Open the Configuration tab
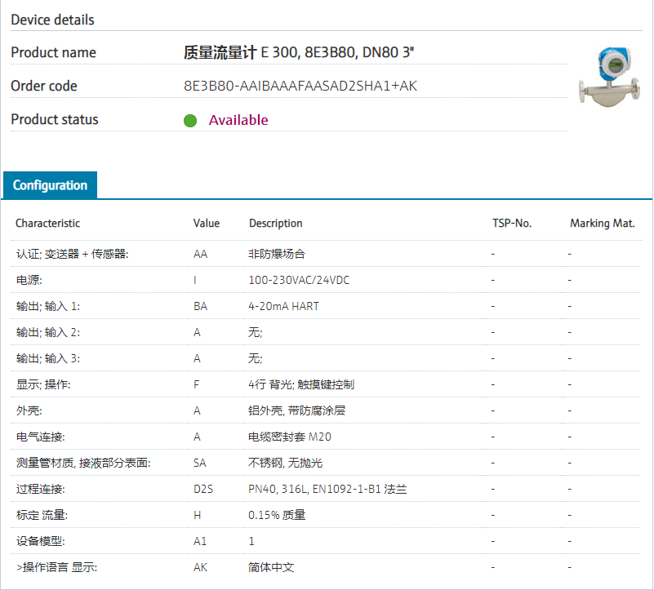Viewport: 654px width, 590px height. click(x=50, y=185)
